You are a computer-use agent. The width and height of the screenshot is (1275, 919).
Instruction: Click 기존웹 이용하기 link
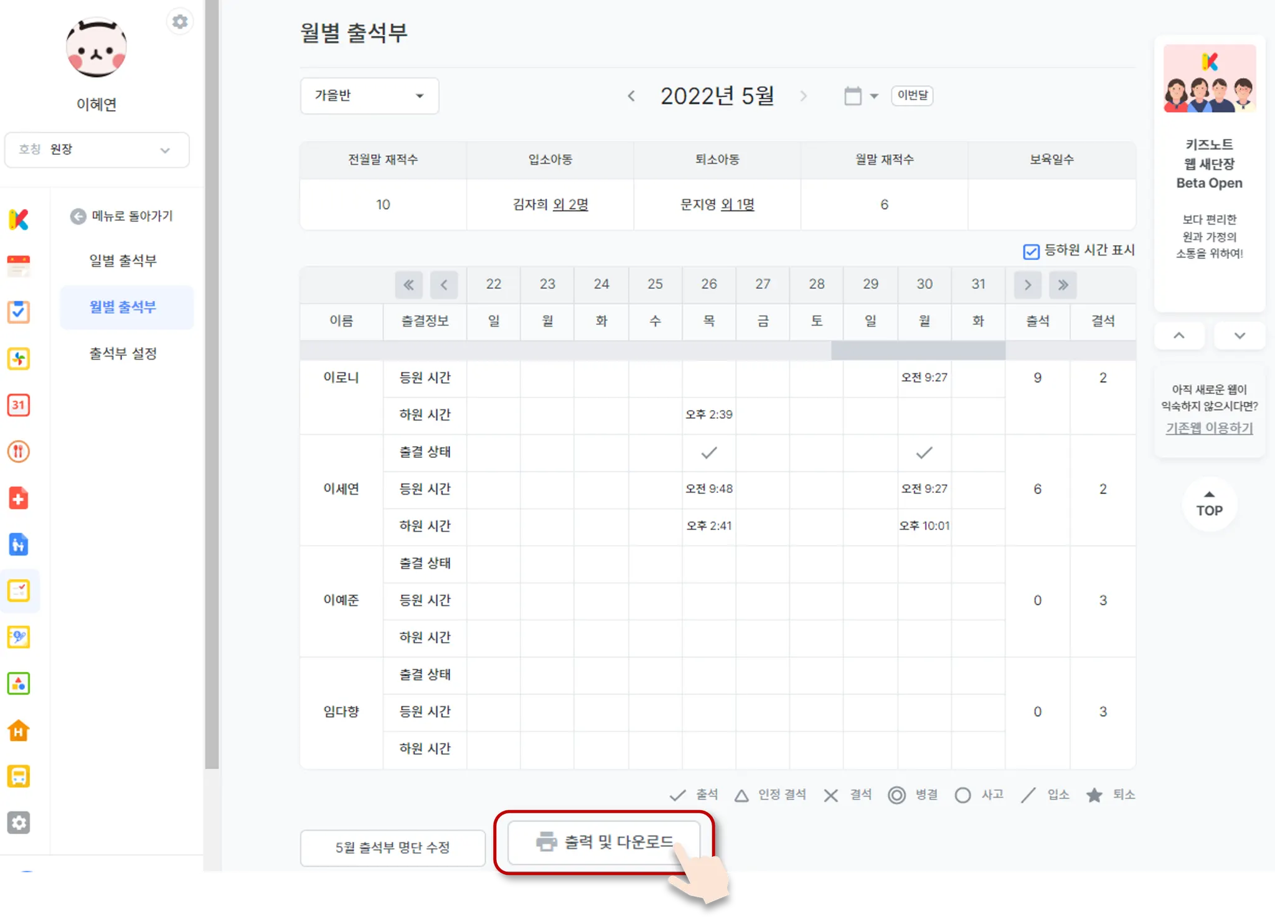point(1209,428)
